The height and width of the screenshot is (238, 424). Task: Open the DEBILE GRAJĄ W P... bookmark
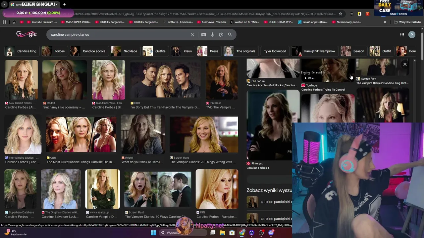coord(278,22)
